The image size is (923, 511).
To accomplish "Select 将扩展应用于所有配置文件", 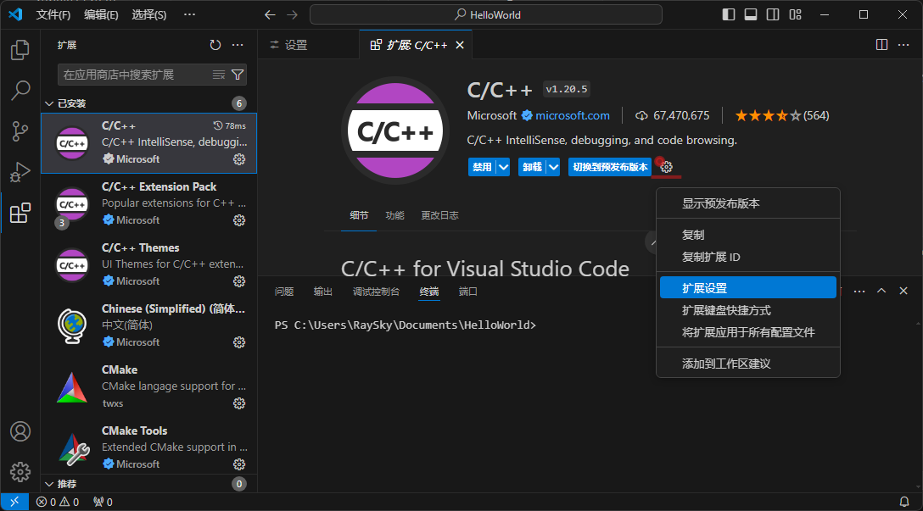I will pyautogui.click(x=748, y=332).
